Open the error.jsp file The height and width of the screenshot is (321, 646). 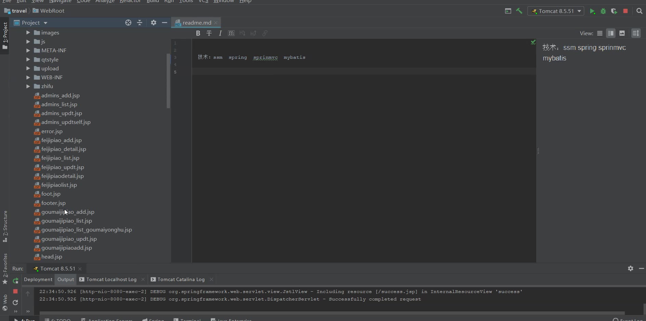click(52, 131)
